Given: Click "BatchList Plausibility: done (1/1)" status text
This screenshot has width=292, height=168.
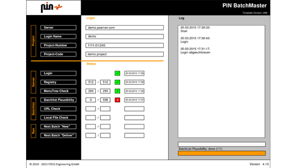Looking at the screenshot, I should (x=200, y=149).
